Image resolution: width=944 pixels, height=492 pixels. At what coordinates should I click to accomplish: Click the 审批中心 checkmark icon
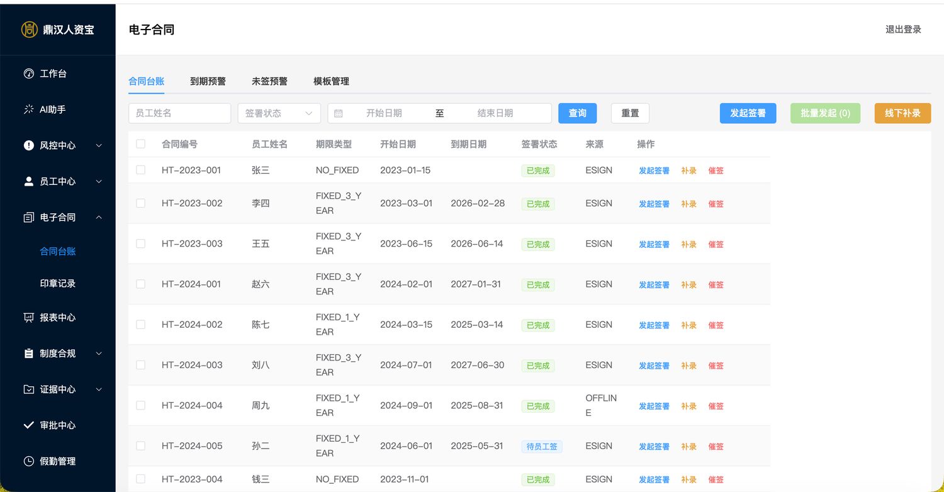(x=28, y=425)
